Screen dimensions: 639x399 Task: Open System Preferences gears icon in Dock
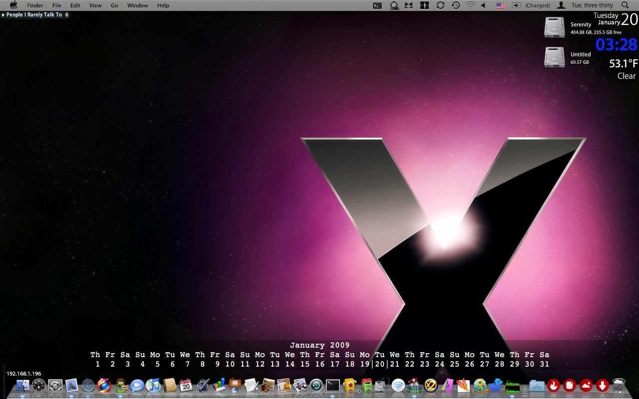click(x=55, y=385)
